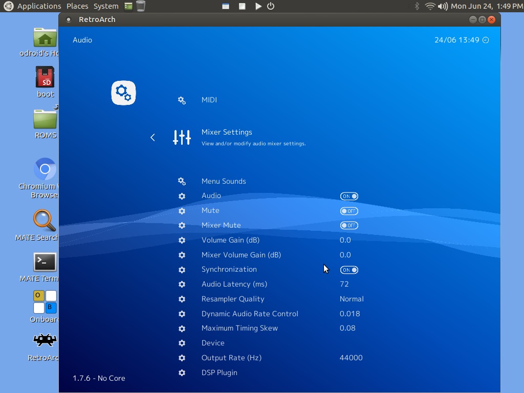Select the DSP Plugin entry
Image resolution: width=524 pixels, height=393 pixels.
219,373
